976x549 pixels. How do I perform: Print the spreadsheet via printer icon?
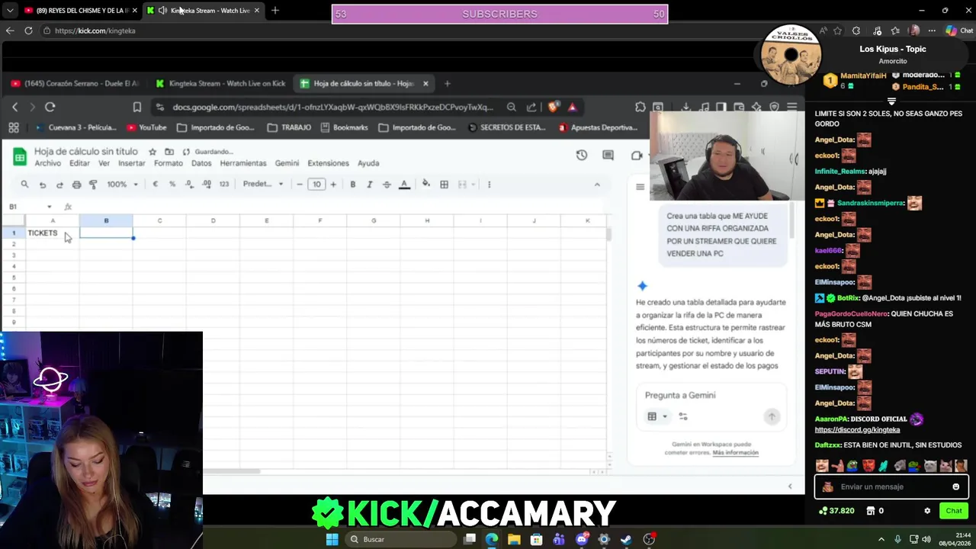76,185
